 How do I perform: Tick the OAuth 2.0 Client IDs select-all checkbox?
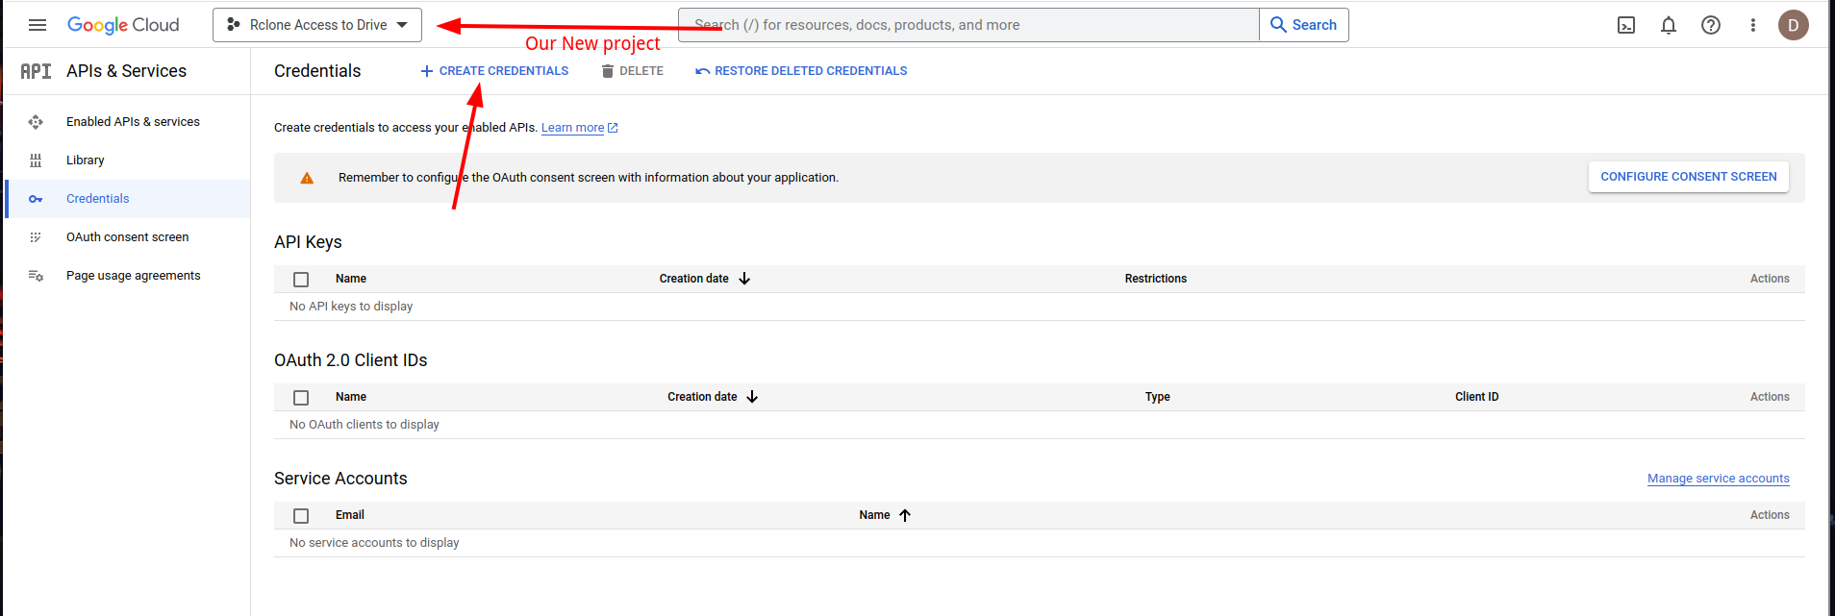[301, 398]
